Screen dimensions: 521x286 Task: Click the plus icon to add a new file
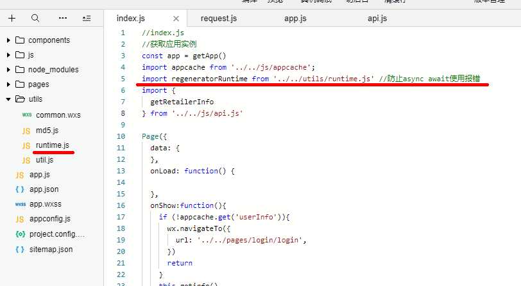point(12,18)
